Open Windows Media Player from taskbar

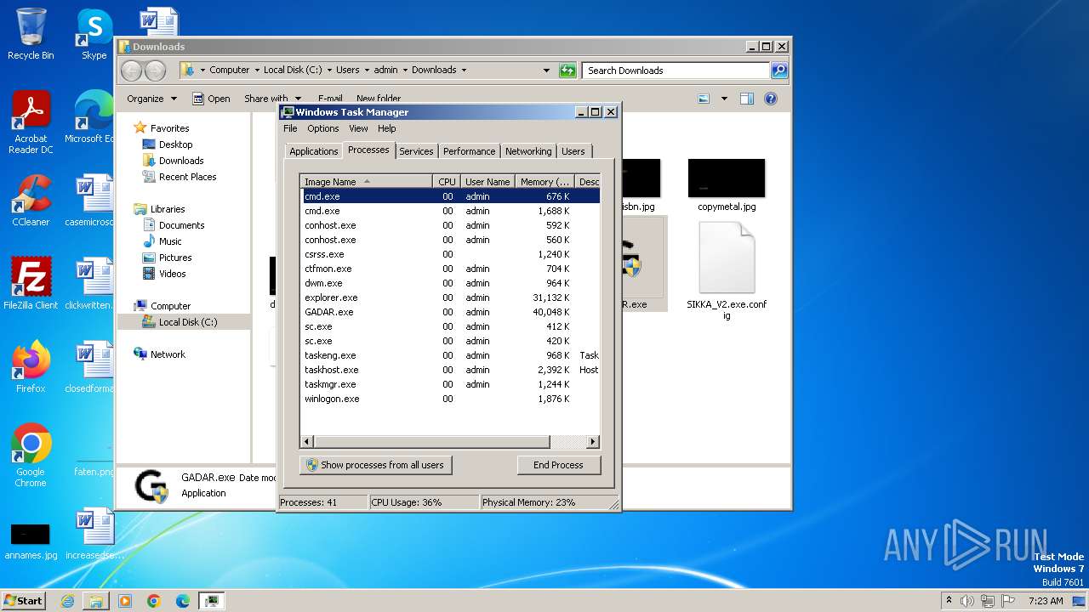click(125, 601)
